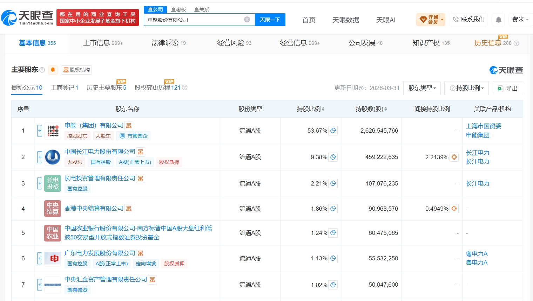Open the 费米 user account dropdown
Viewport: 533px width, 301px height.
point(520,20)
